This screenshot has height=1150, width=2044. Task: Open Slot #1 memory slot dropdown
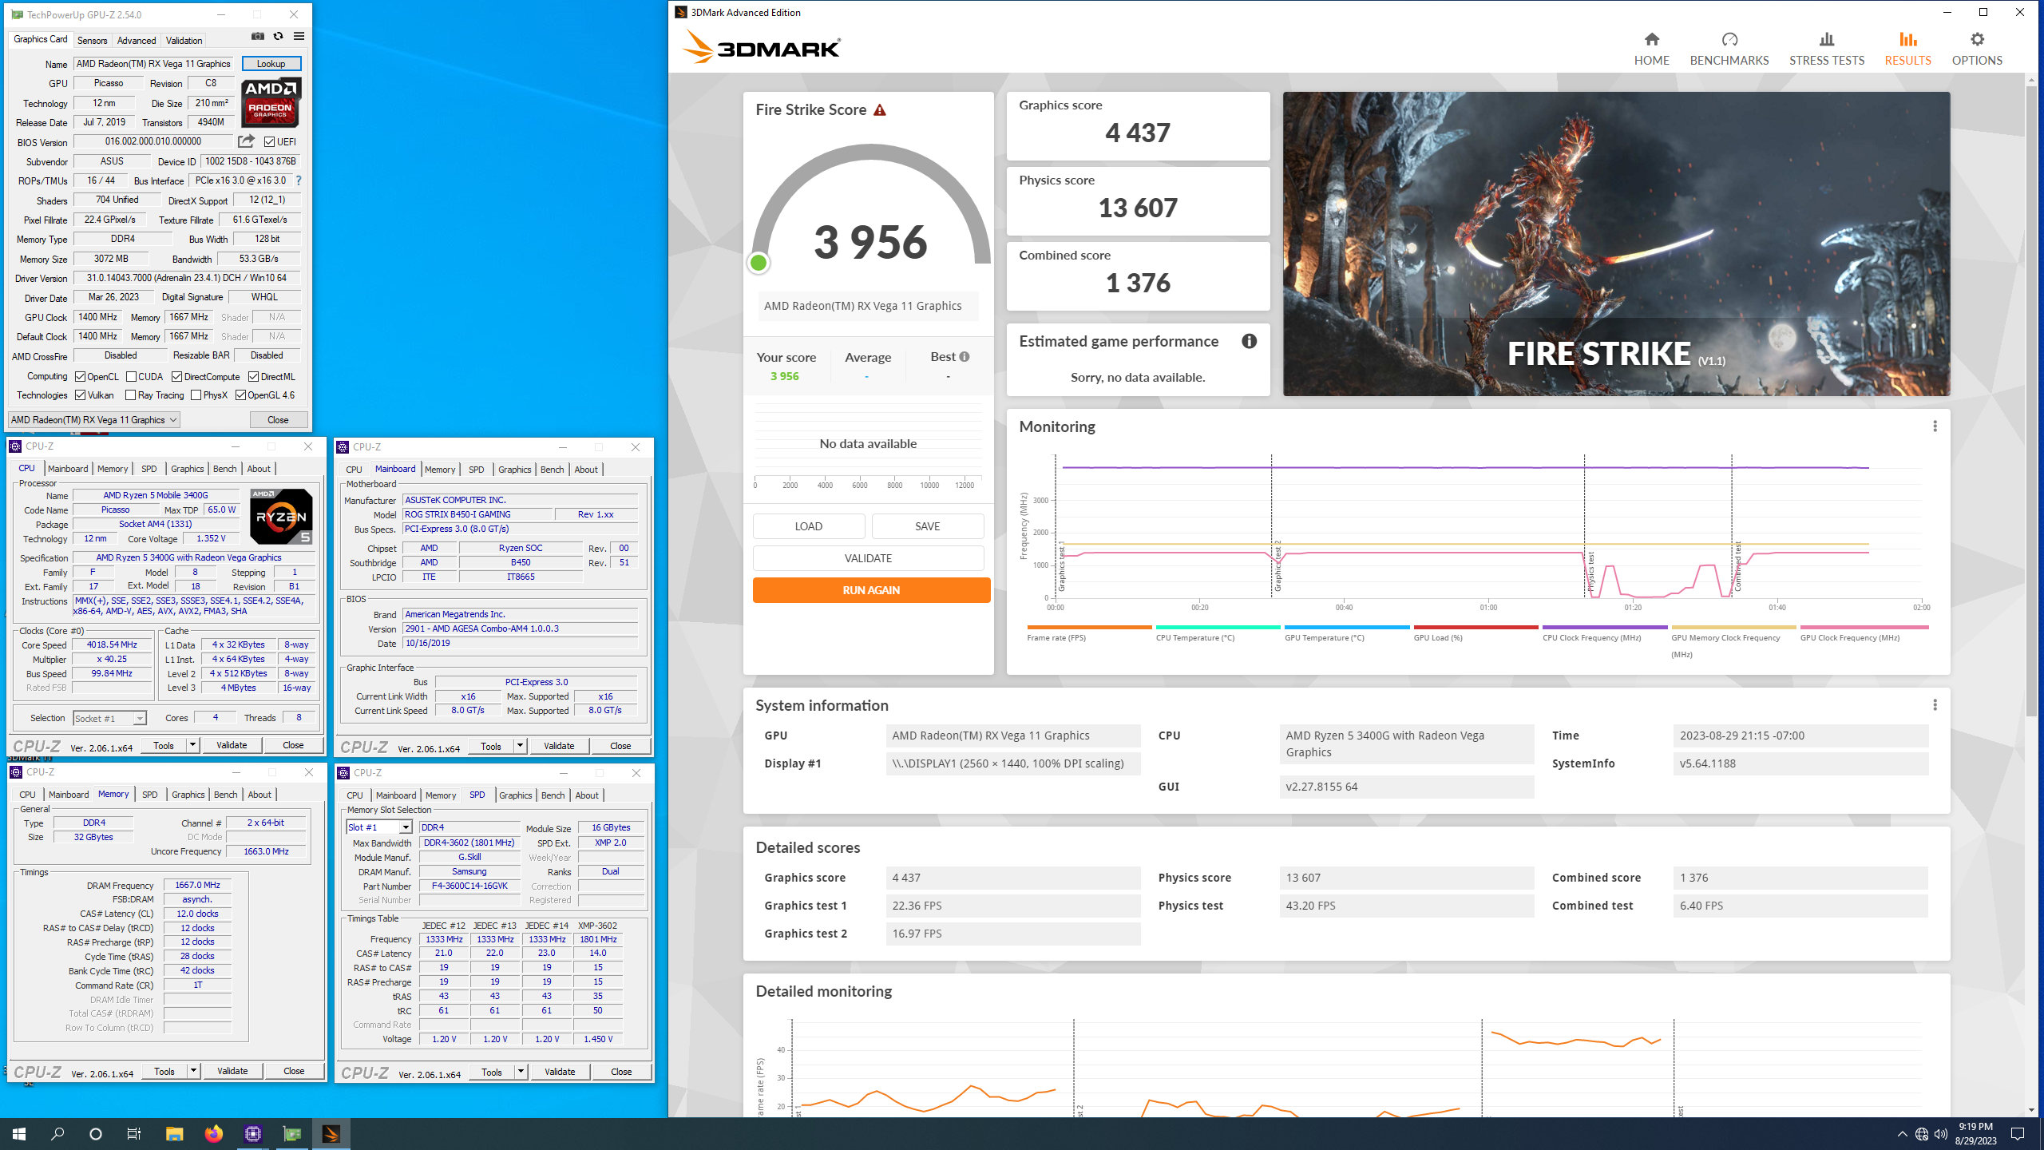coord(379,827)
